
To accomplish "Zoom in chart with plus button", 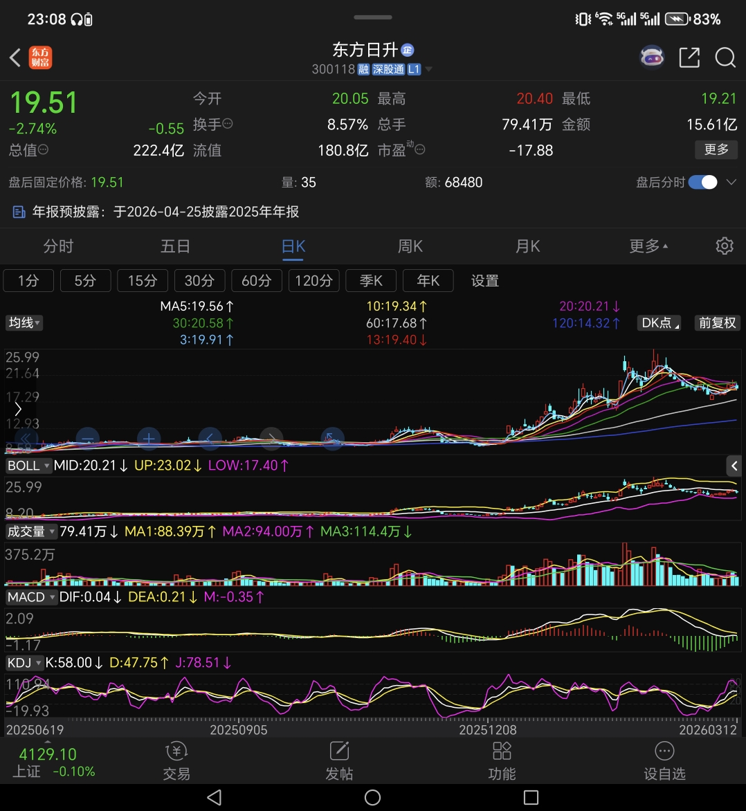I will [149, 439].
